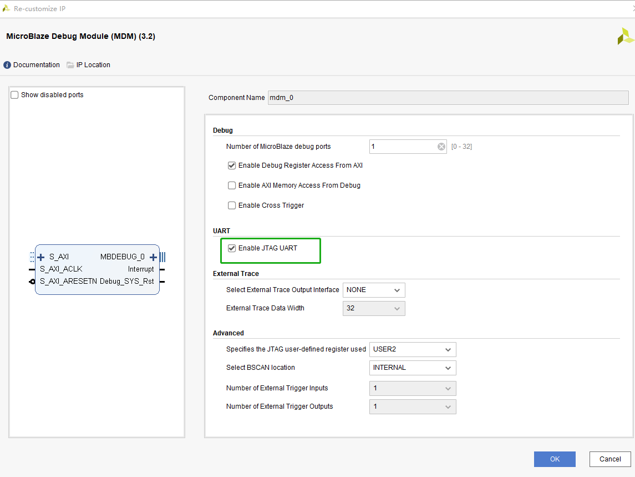Click the MicroBlaze Debug Module title

tap(80, 36)
